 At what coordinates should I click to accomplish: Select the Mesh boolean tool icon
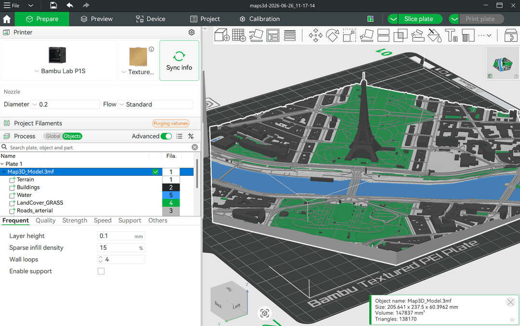(400, 35)
